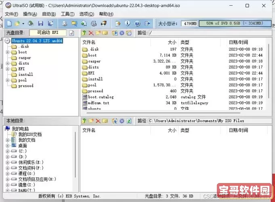Click the Add files icon in local pane toolbar
Image resolution: width=275 pixels, height=202 pixels.
coord(115,121)
